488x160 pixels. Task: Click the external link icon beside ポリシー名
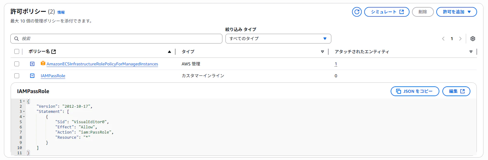click(54, 52)
